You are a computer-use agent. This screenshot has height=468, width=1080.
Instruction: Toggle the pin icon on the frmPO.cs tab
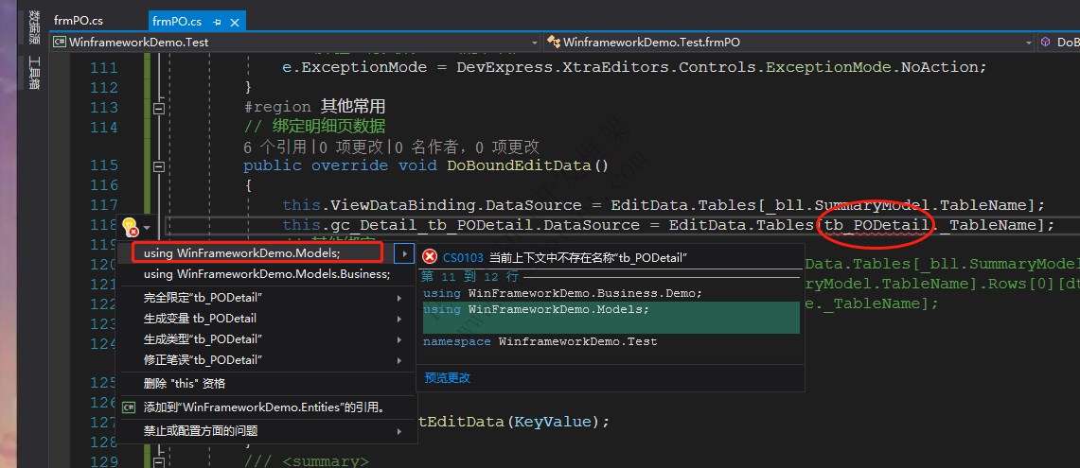(217, 22)
